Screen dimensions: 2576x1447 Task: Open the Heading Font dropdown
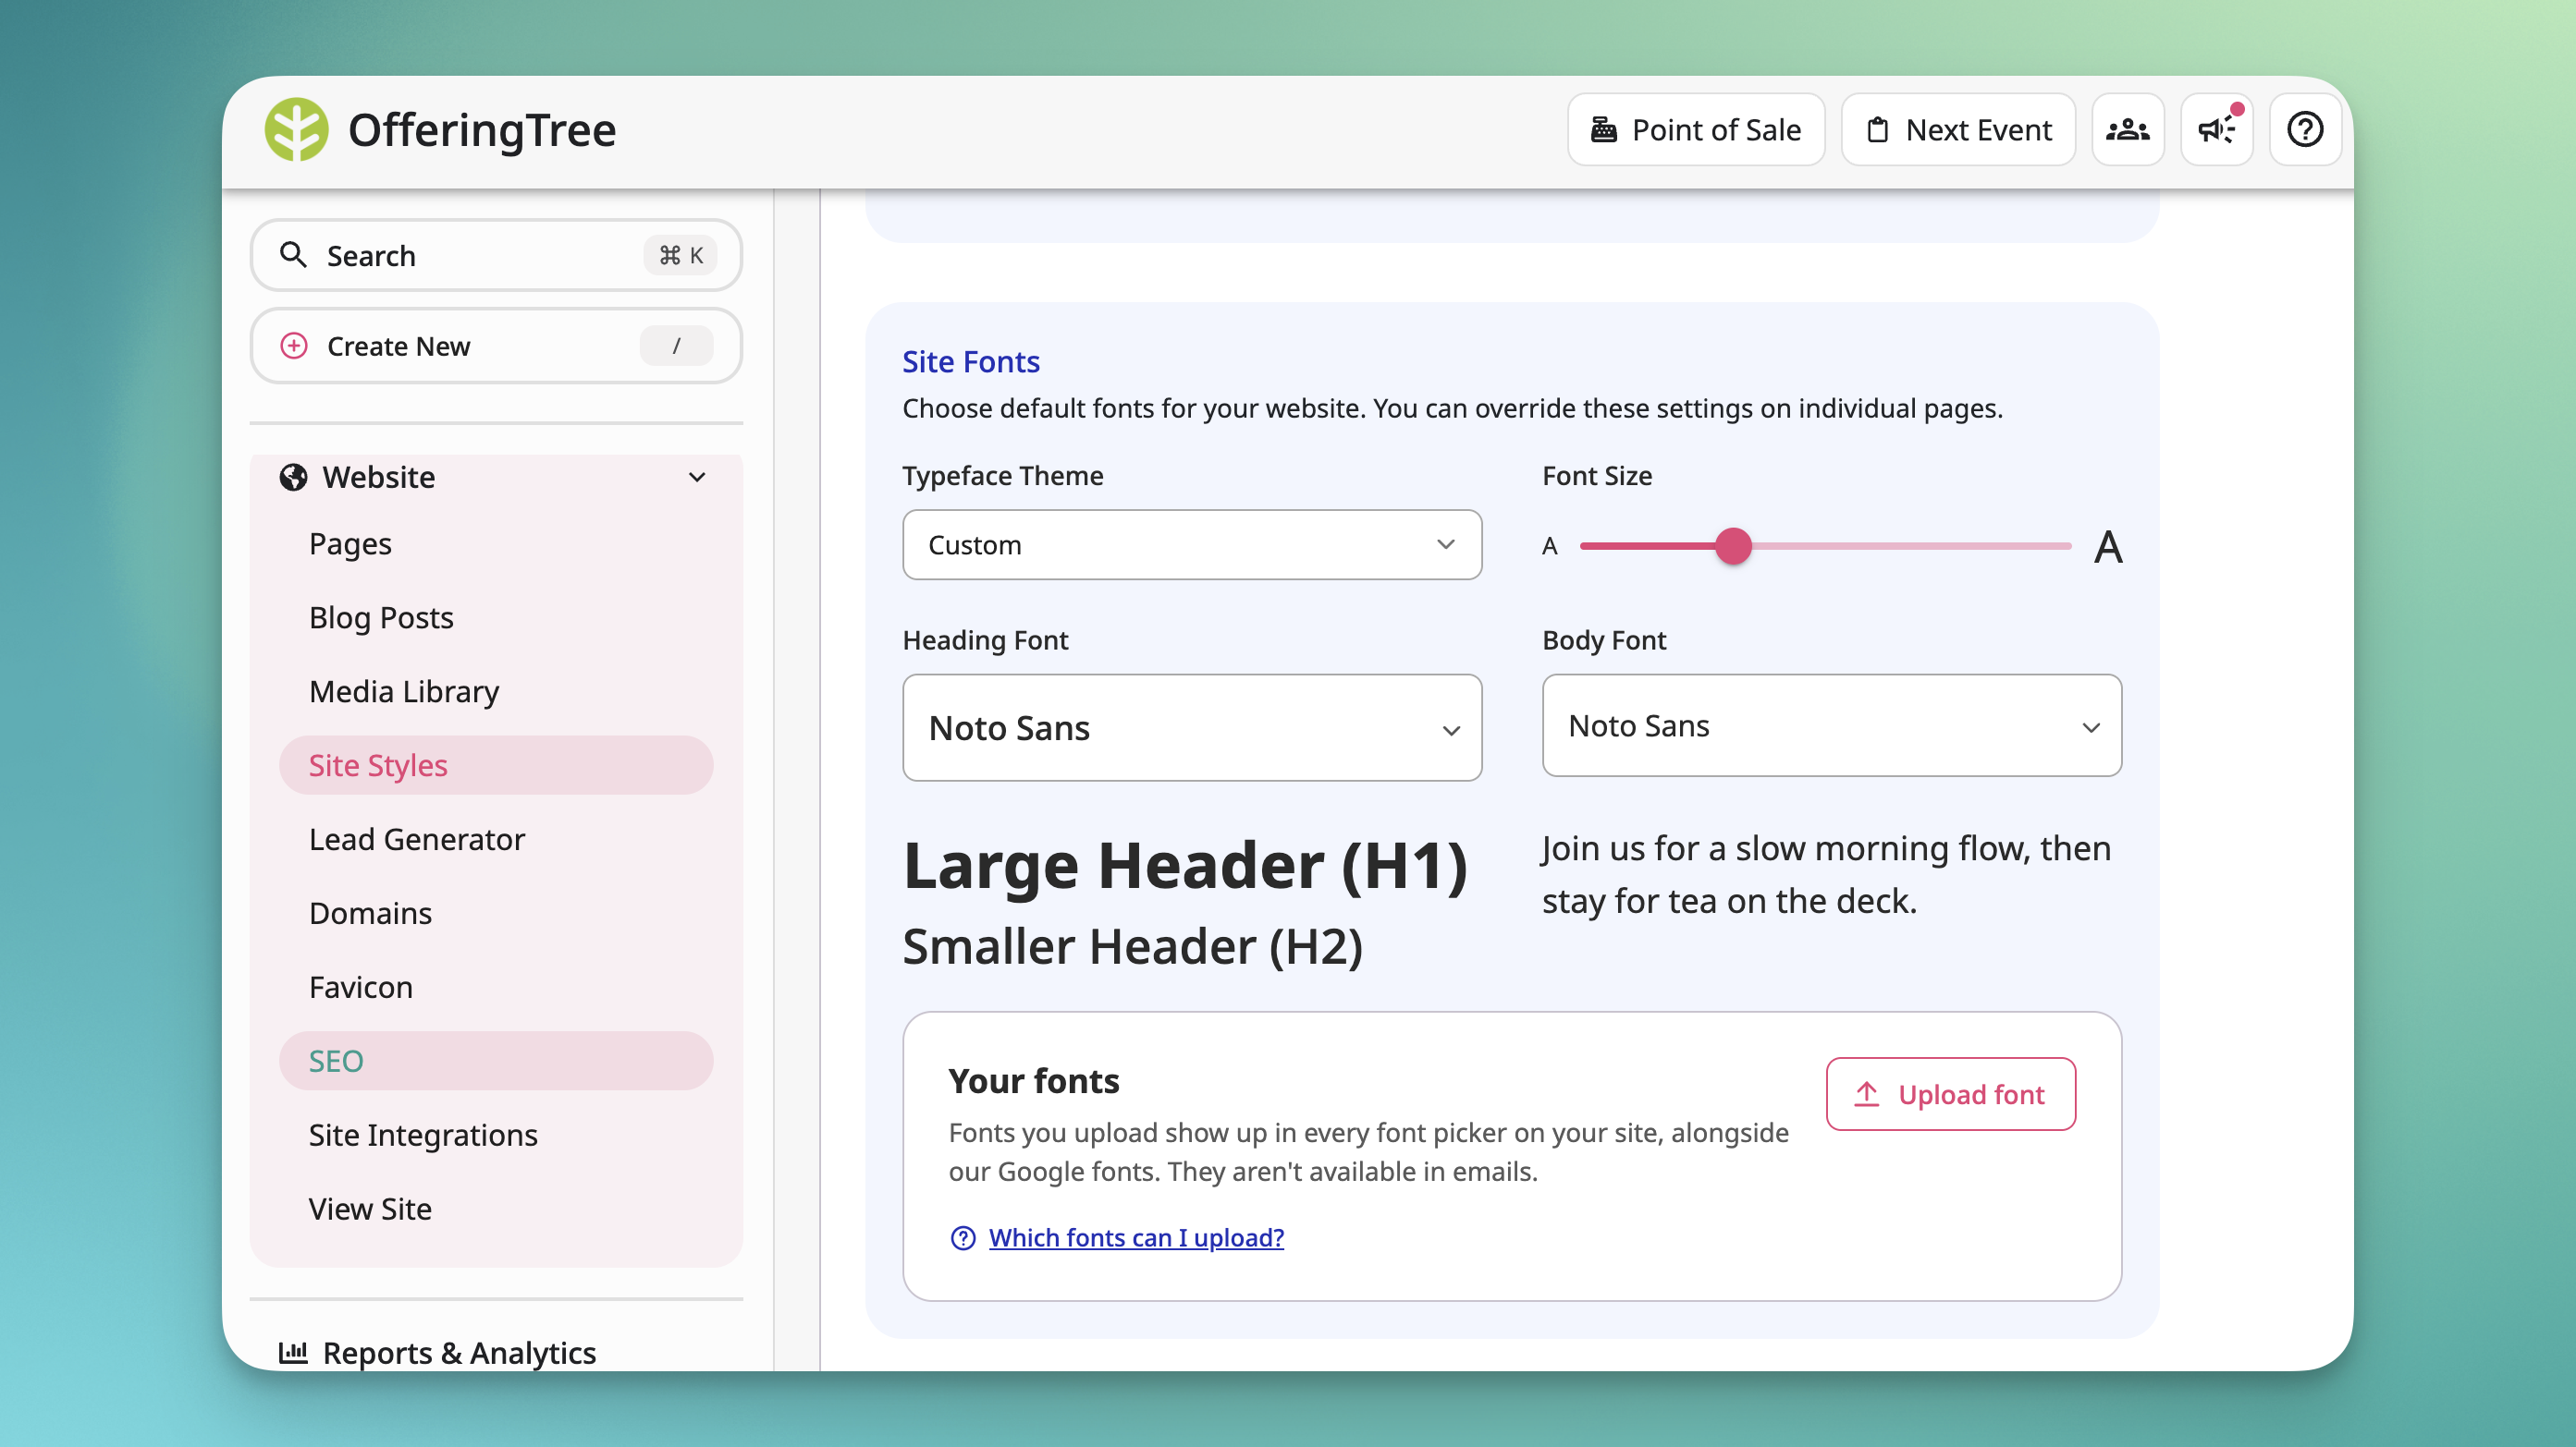1192,727
